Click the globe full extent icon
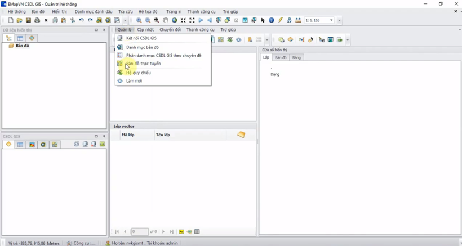This screenshot has height=246, width=462. point(175,20)
